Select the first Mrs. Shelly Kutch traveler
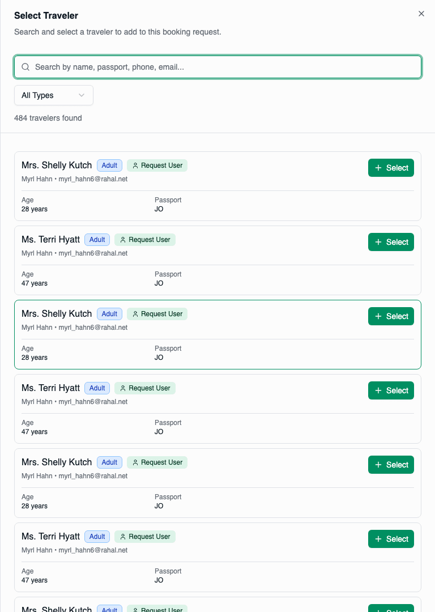Image resolution: width=435 pixels, height=612 pixels. click(x=391, y=168)
